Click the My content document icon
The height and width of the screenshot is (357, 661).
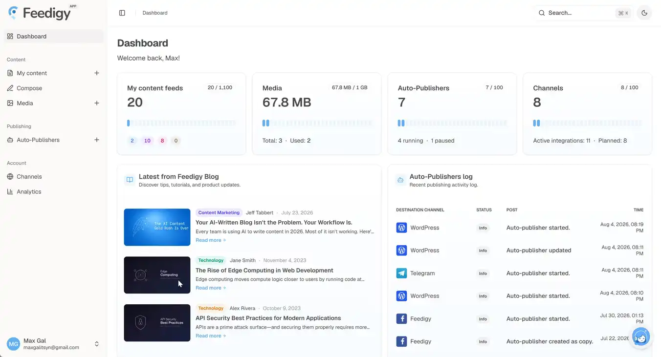10,73
